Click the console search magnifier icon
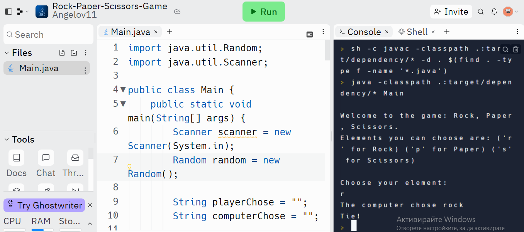This screenshot has height=232, width=524. tap(505, 50)
